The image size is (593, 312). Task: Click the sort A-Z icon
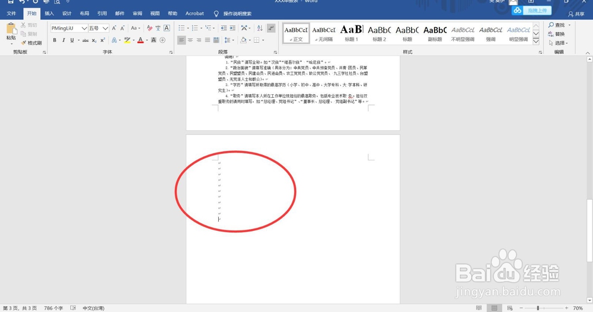260,28
